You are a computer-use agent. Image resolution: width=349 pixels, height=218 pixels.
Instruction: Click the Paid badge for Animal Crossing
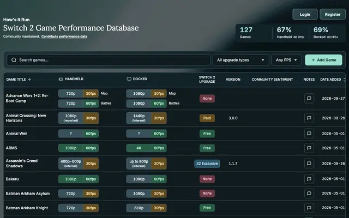(x=207, y=118)
